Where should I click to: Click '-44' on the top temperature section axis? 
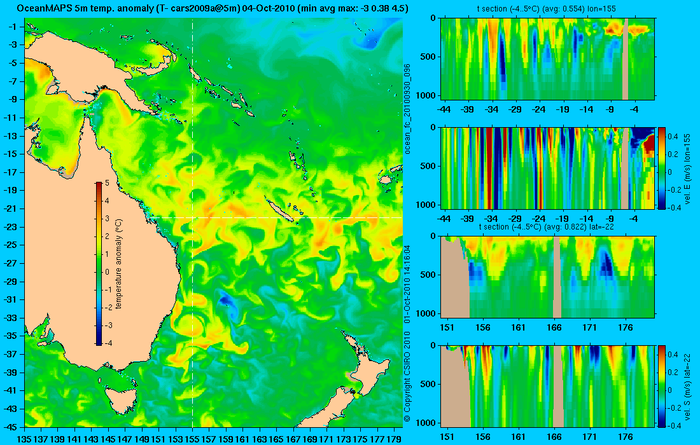444,109
